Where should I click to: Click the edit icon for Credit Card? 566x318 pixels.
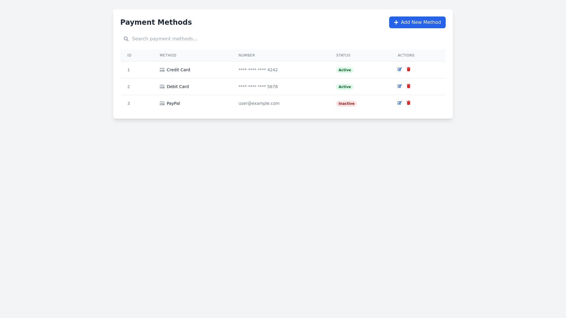click(399, 69)
